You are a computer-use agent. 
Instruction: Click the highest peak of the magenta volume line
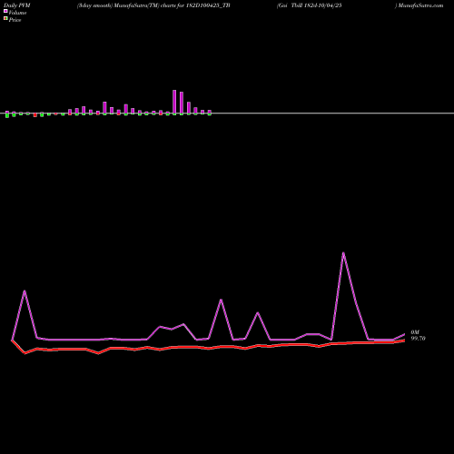tap(343, 253)
